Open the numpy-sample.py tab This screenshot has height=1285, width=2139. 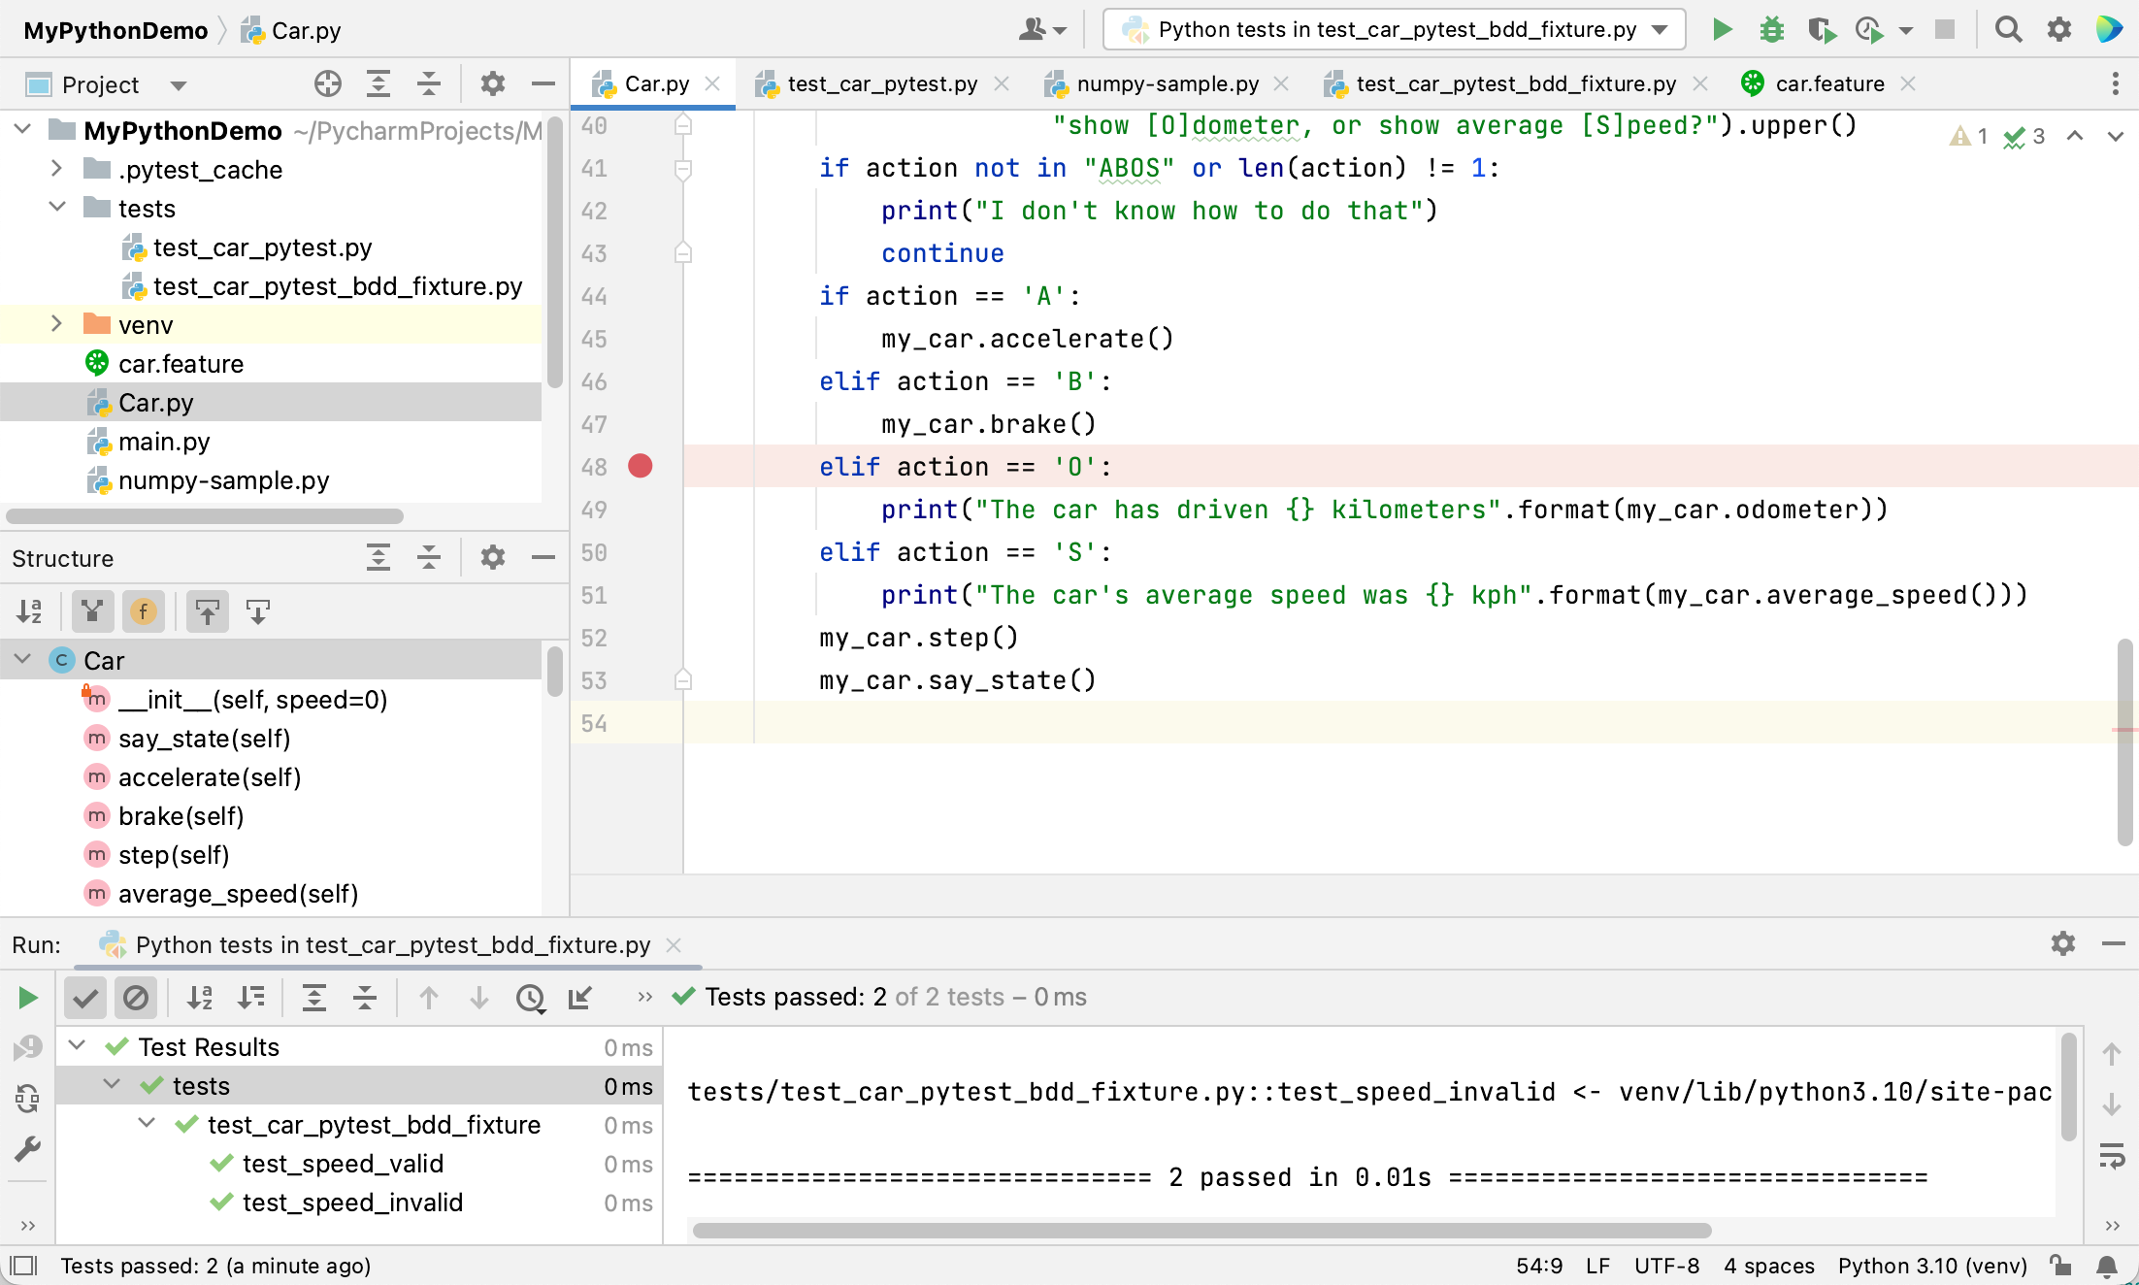coord(1167,84)
